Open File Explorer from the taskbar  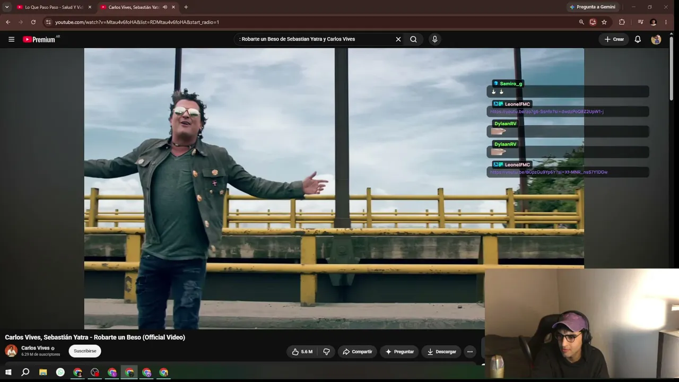coord(43,372)
